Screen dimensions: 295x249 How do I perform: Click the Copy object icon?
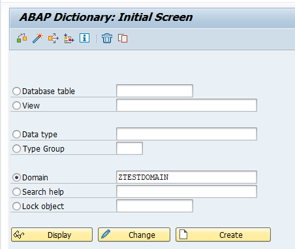click(123, 39)
